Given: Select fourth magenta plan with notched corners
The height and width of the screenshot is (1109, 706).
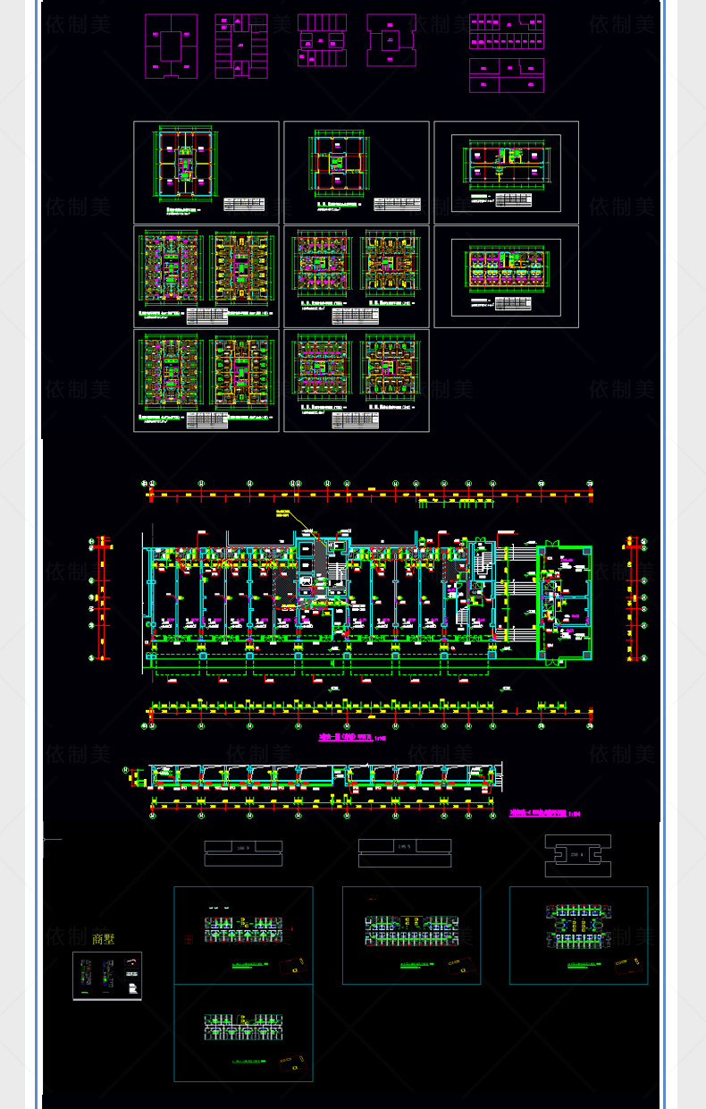Looking at the screenshot, I should coord(391,40).
